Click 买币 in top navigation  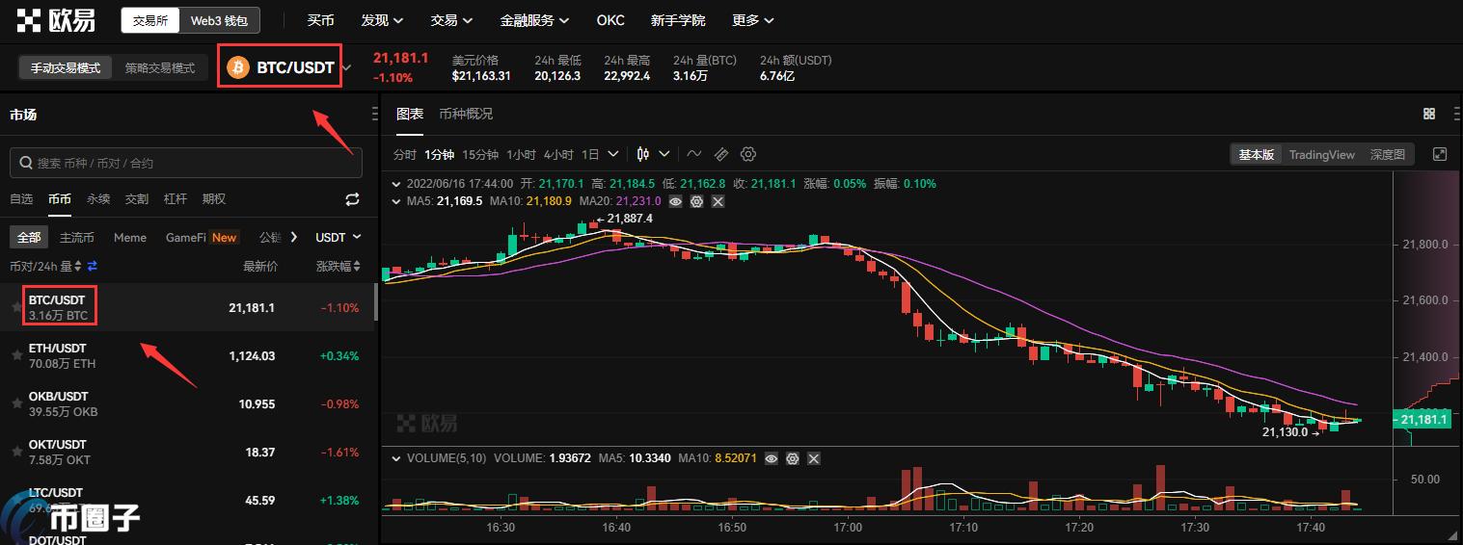click(321, 20)
